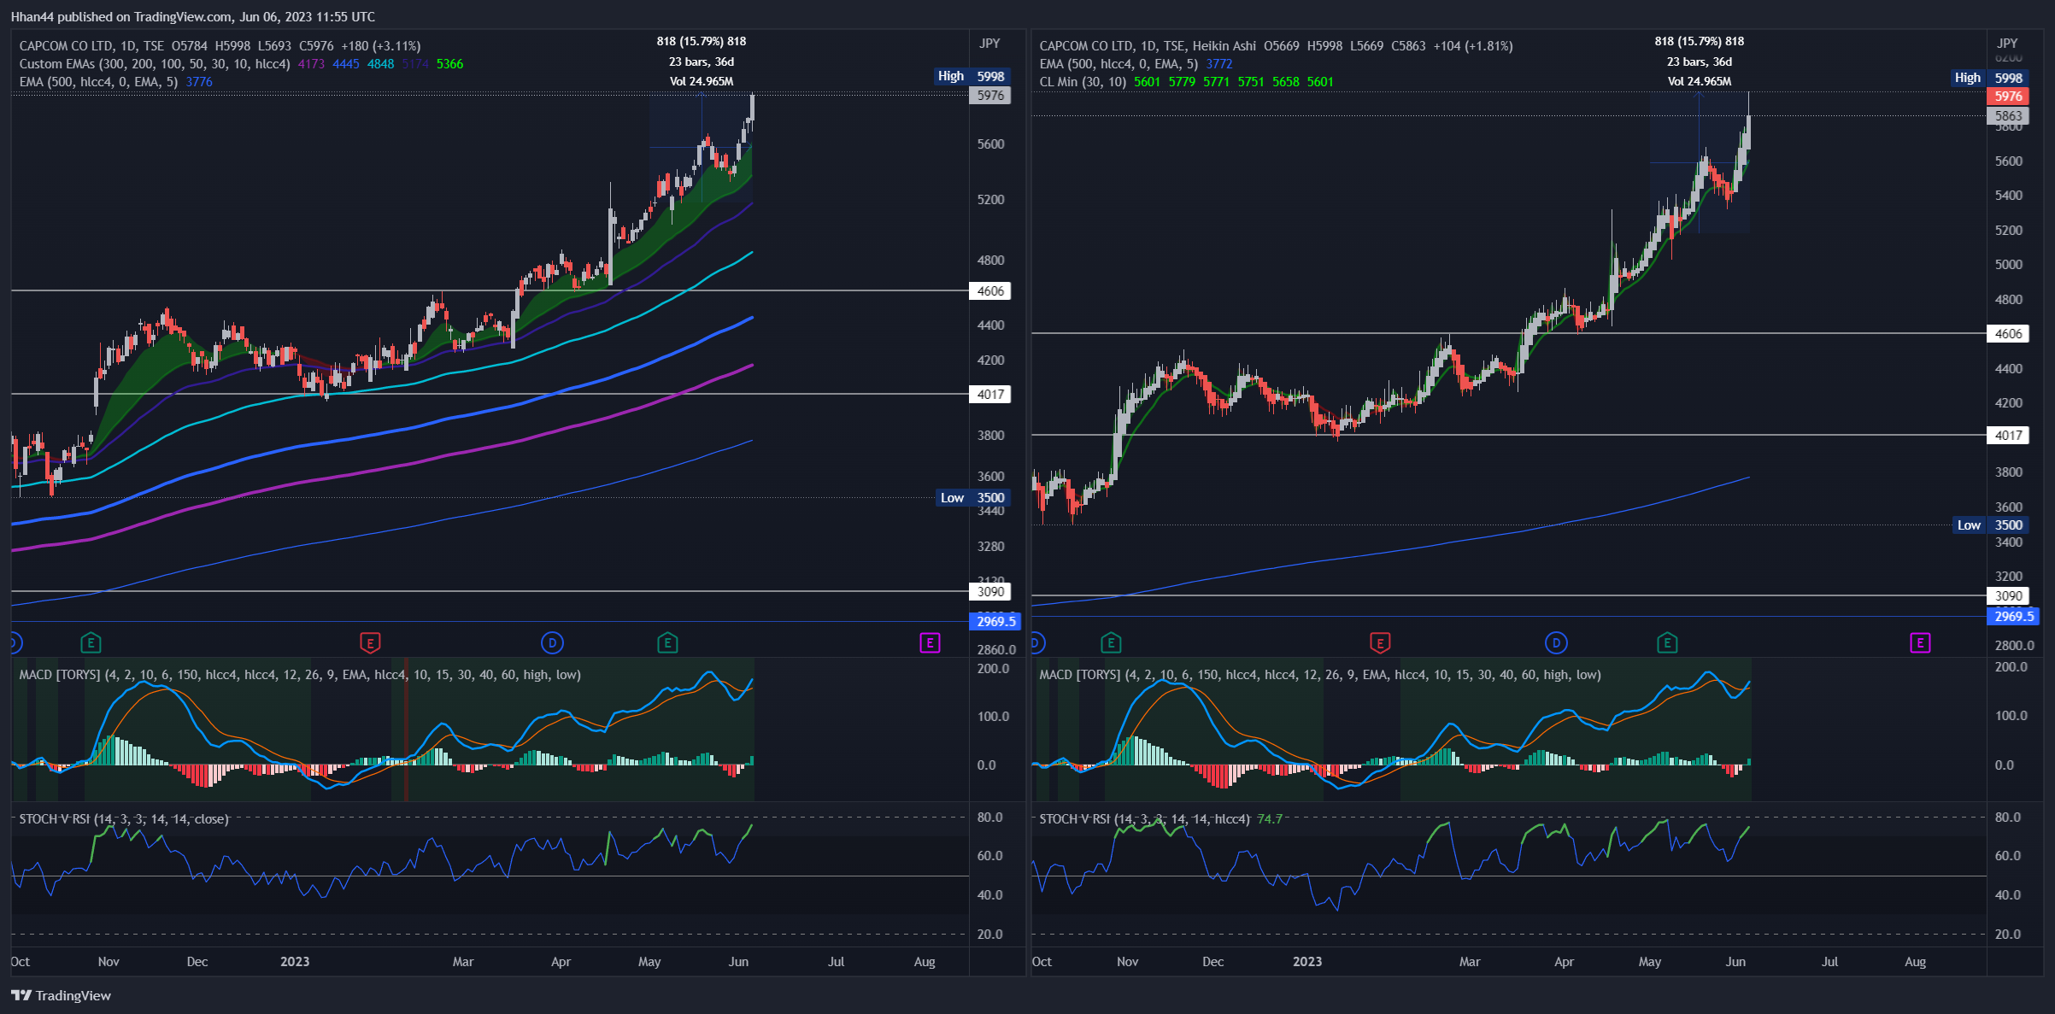Image resolution: width=2055 pixels, height=1014 pixels.
Task: Click the 'Jun' time axis label on left chart
Action: point(738,962)
